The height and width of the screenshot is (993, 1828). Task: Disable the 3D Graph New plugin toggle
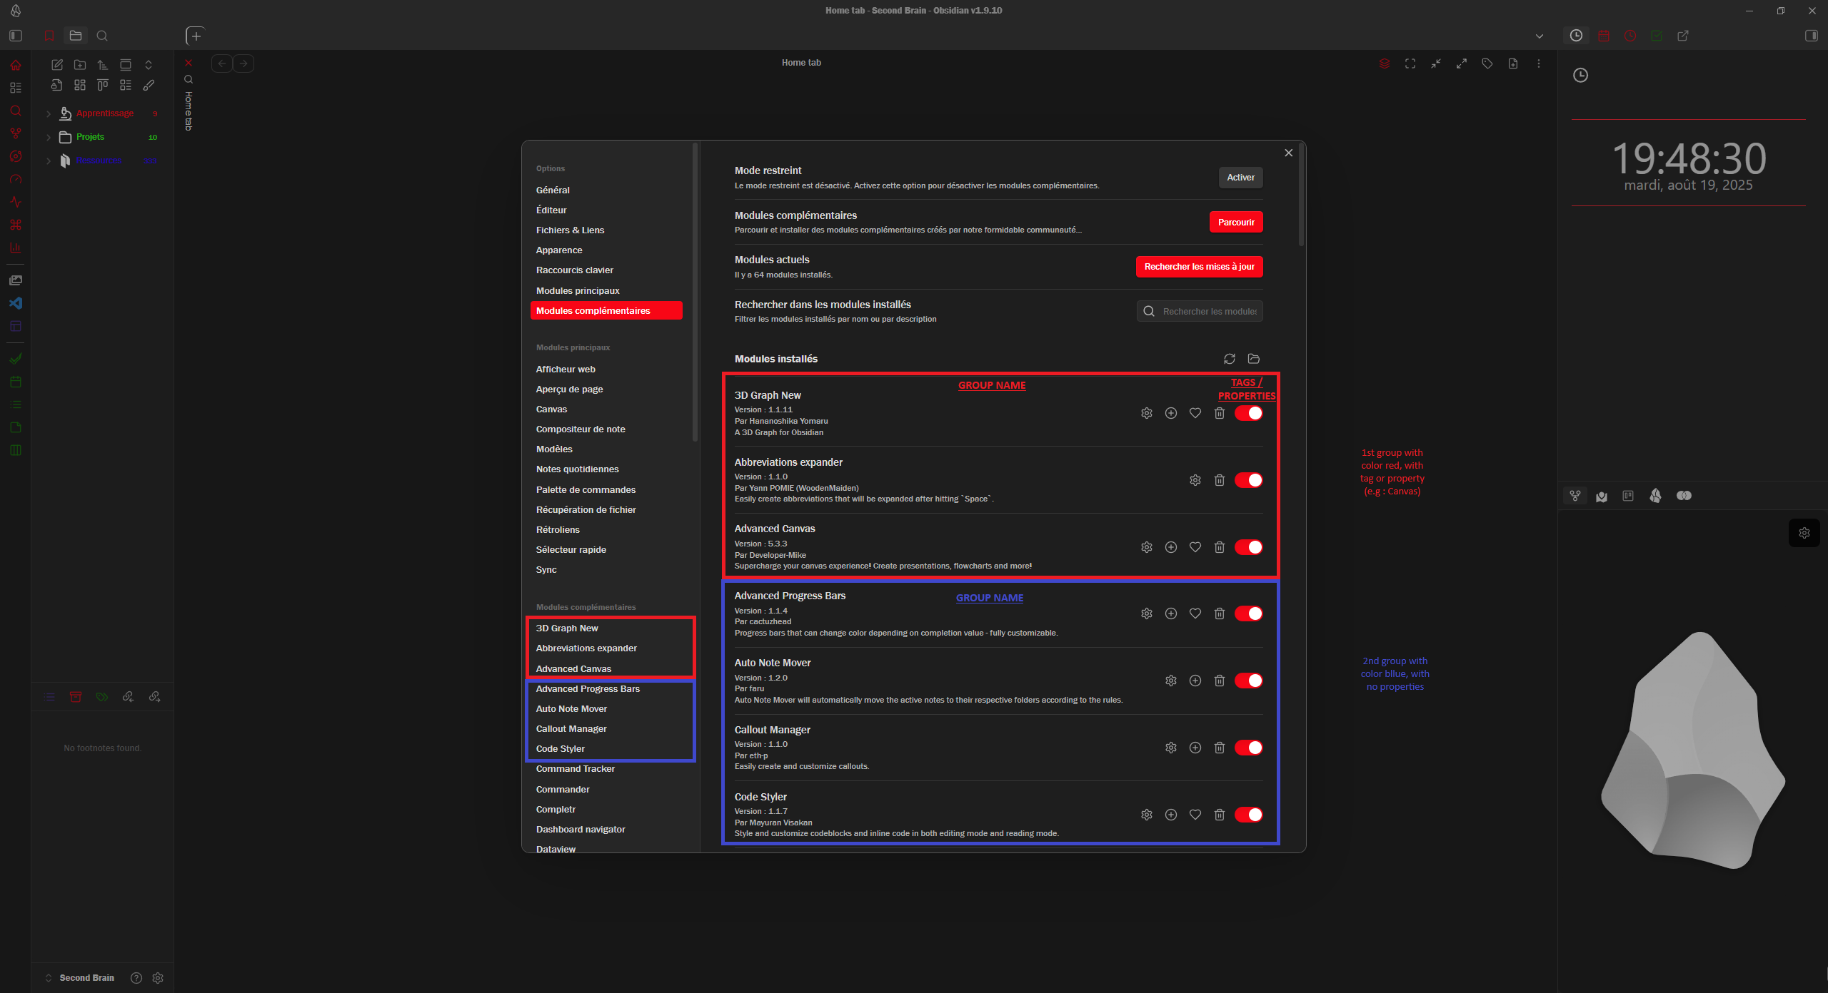point(1248,413)
